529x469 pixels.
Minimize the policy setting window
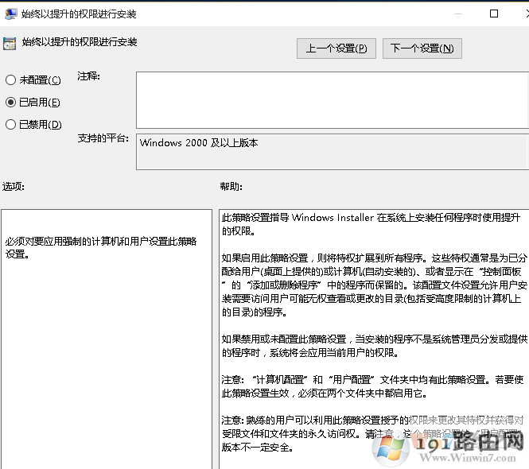coord(457,14)
